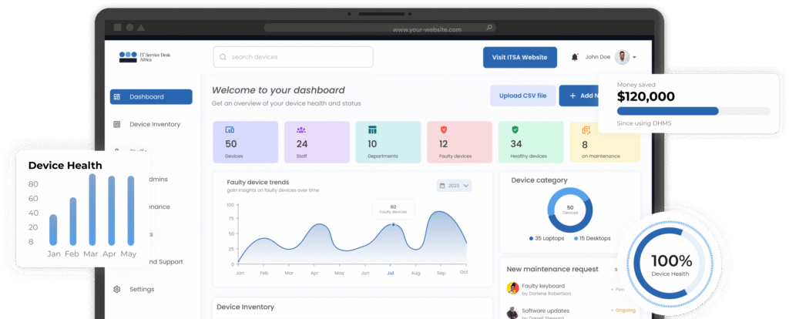Click the Devices card monitor icon
The image size is (789, 319).
tap(229, 130)
